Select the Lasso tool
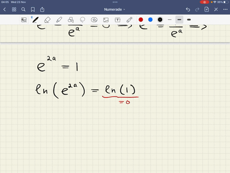The width and height of the screenshot is (230, 173). (82, 20)
